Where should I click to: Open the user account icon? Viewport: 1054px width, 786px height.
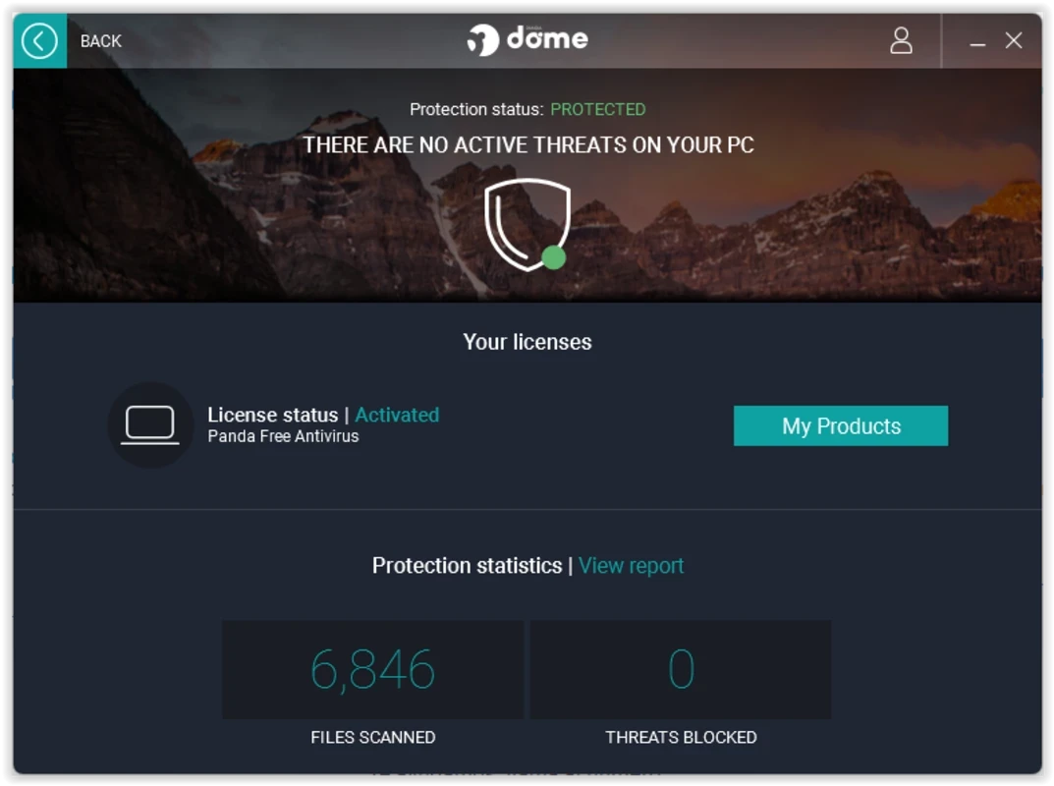[x=901, y=41]
